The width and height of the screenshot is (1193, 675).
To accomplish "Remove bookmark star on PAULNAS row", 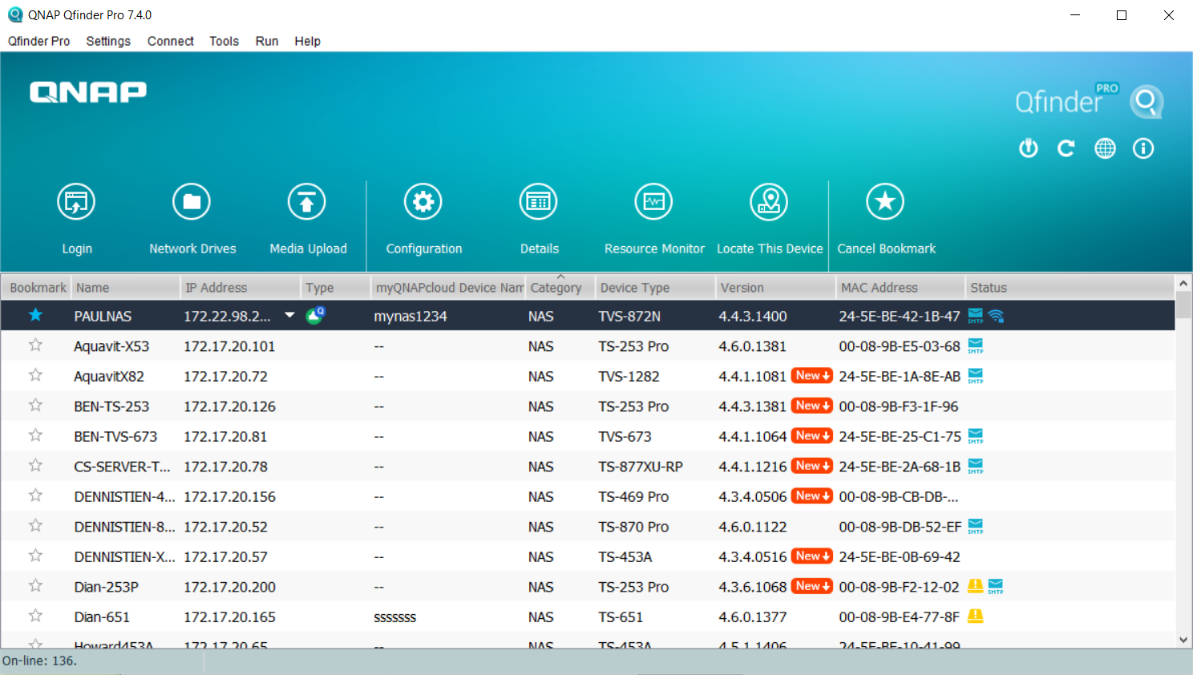I will [35, 315].
